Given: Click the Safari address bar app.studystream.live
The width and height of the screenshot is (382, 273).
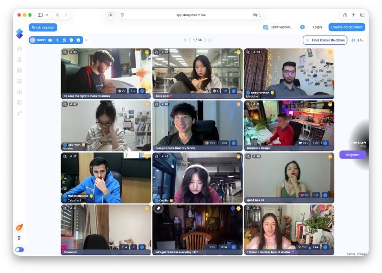Looking at the screenshot, I should pos(191,15).
